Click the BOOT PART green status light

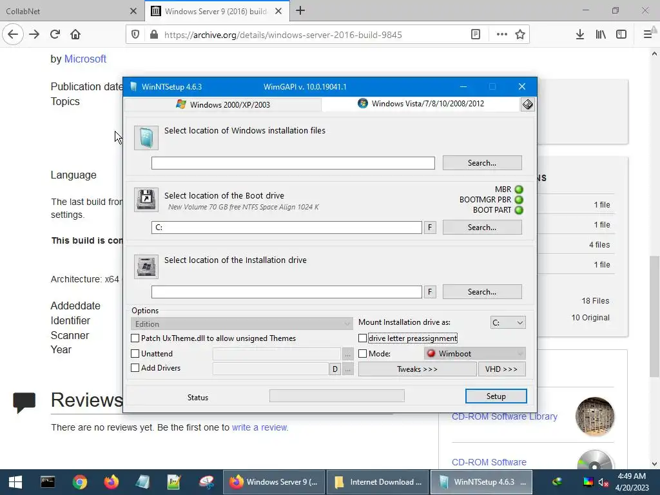coord(519,209)
